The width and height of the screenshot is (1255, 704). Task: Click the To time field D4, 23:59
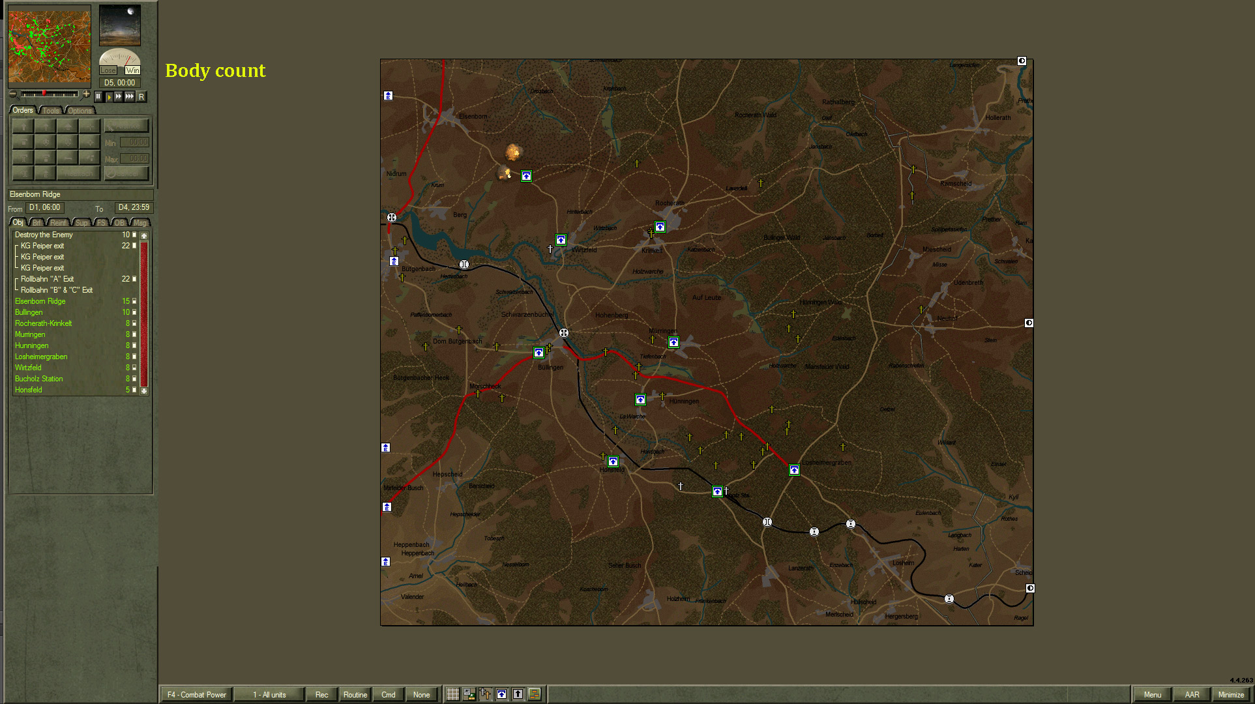(x=134, y=208)
